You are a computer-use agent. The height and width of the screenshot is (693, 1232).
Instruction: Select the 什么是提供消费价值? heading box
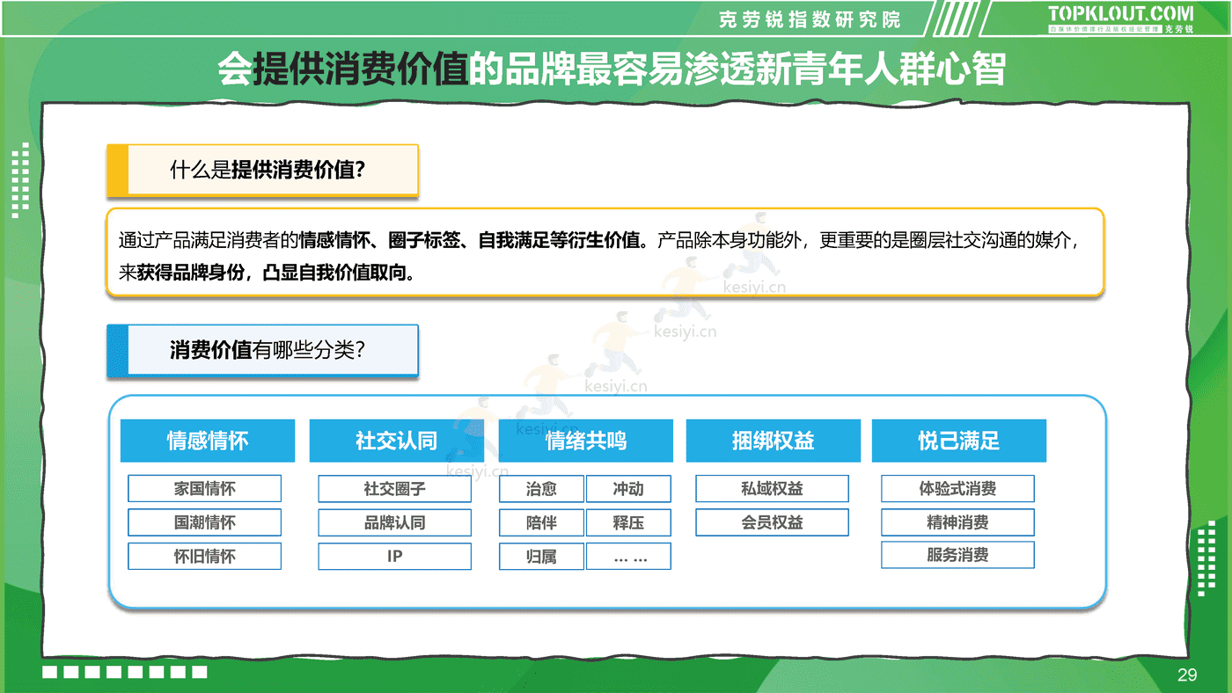262,171
